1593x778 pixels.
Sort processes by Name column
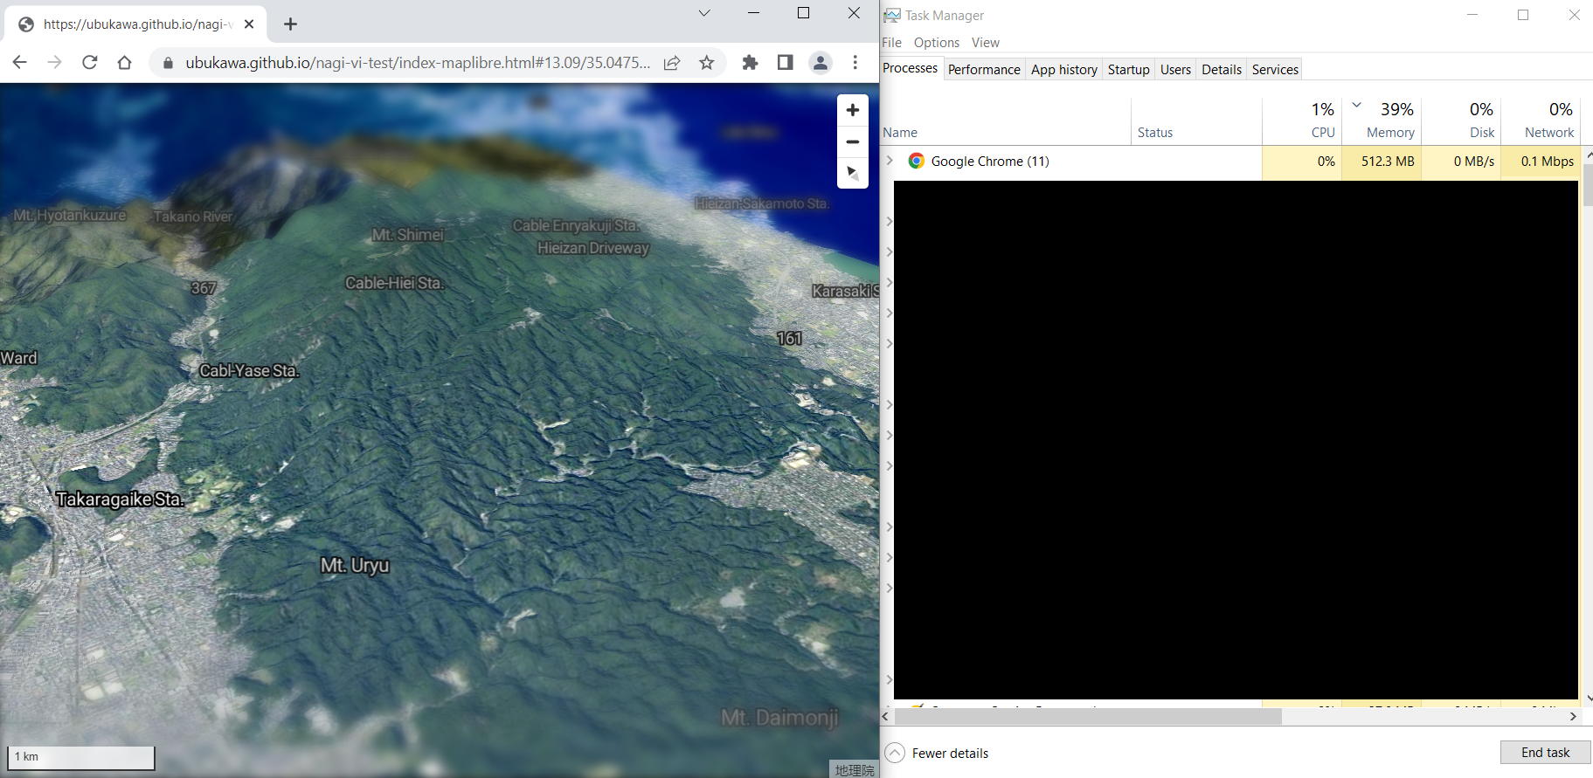[x=1005, y=121]
